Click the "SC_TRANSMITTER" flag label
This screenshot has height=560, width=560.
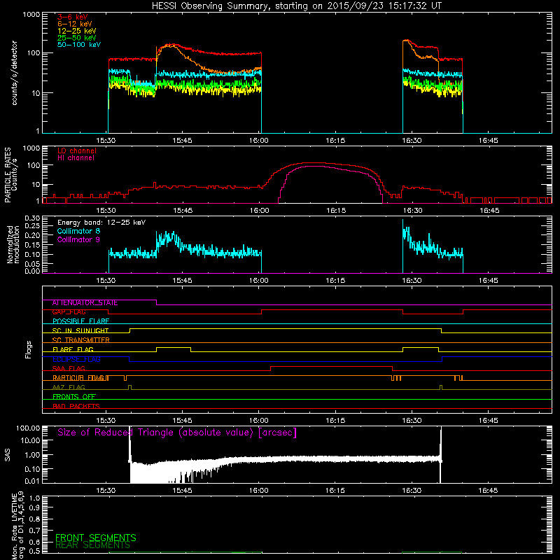click(x=80, y=340)
